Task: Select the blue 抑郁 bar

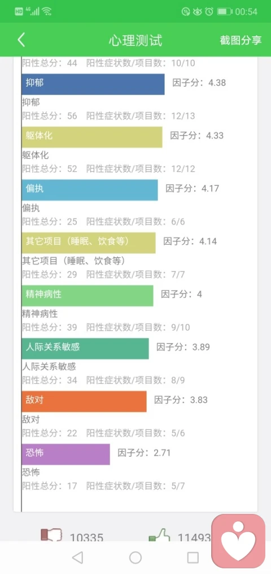Action: (x=93, y=84)
